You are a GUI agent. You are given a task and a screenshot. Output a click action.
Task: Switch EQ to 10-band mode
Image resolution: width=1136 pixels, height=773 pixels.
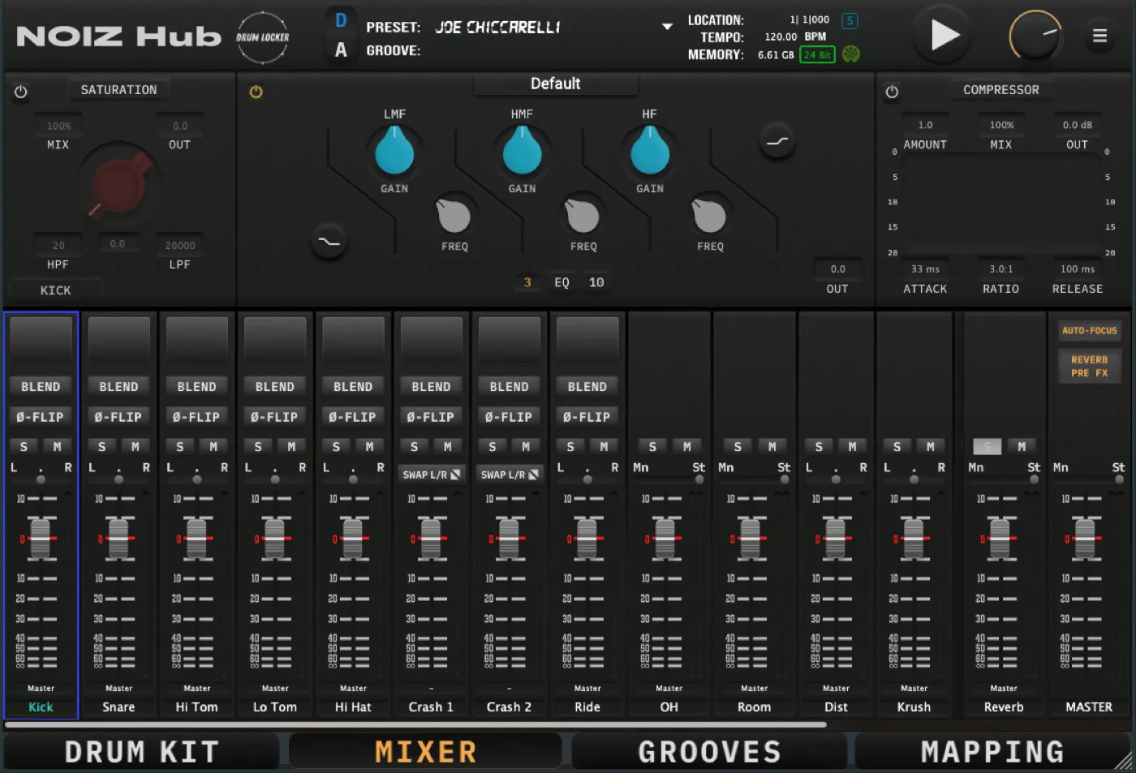tap(596, 281)
